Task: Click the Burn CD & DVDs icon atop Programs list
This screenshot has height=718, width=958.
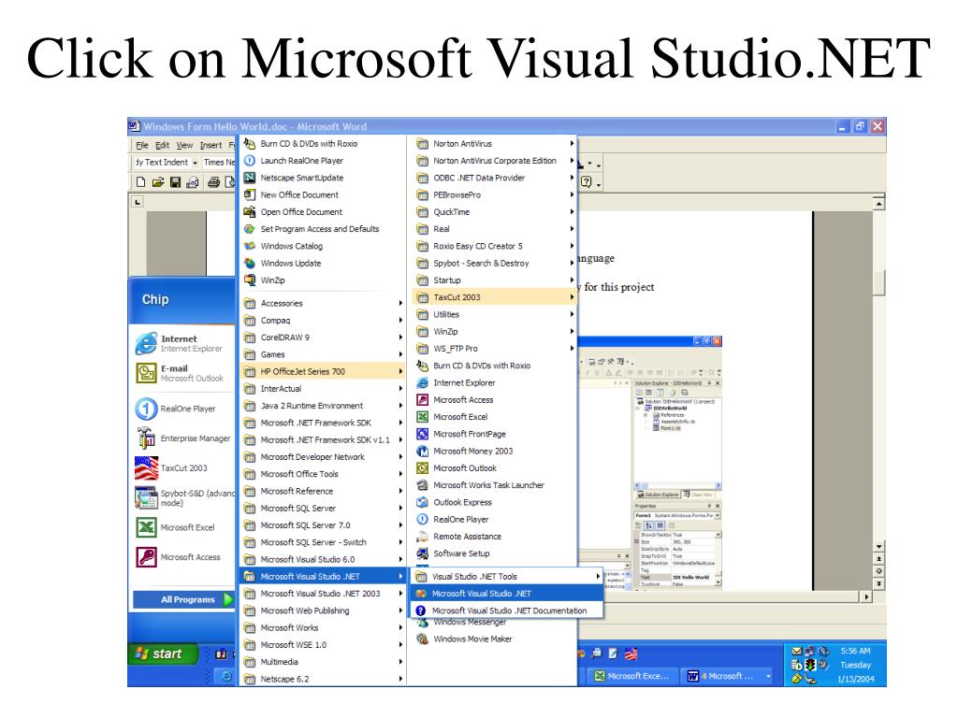Action: (x=249, y=143)
